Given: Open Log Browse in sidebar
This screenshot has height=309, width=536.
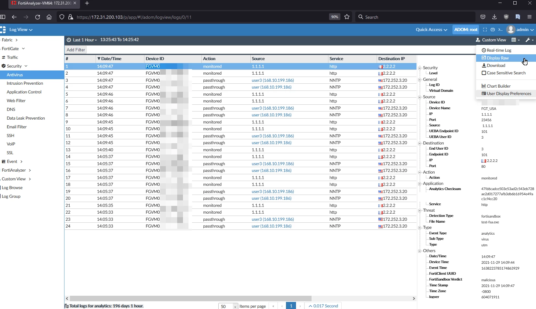Looking at the screenshot, I should (12, 187).
